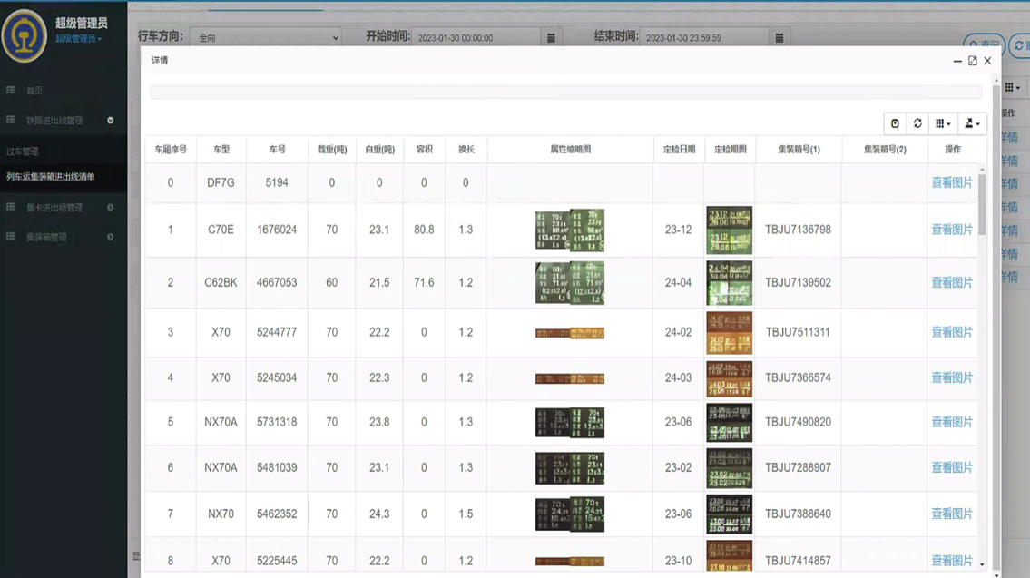Minimize the 详情 dialog
Viewport: 1030px width, 578px height.
957,61
